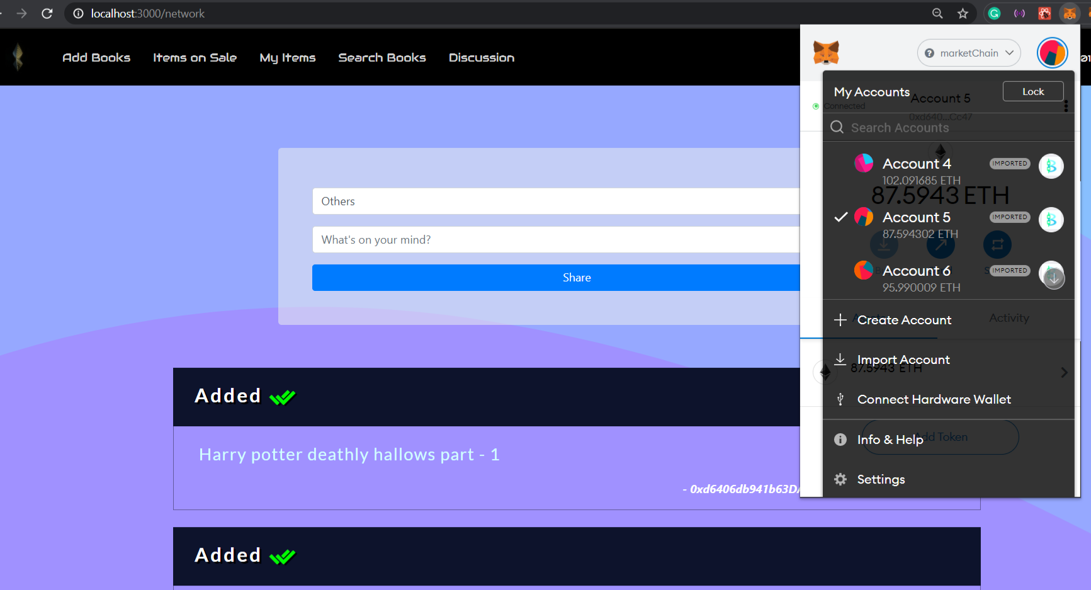The height and width of the screenshot is (590, 1091).
Task: Click the site info icon in address bar
Action: 78,13
